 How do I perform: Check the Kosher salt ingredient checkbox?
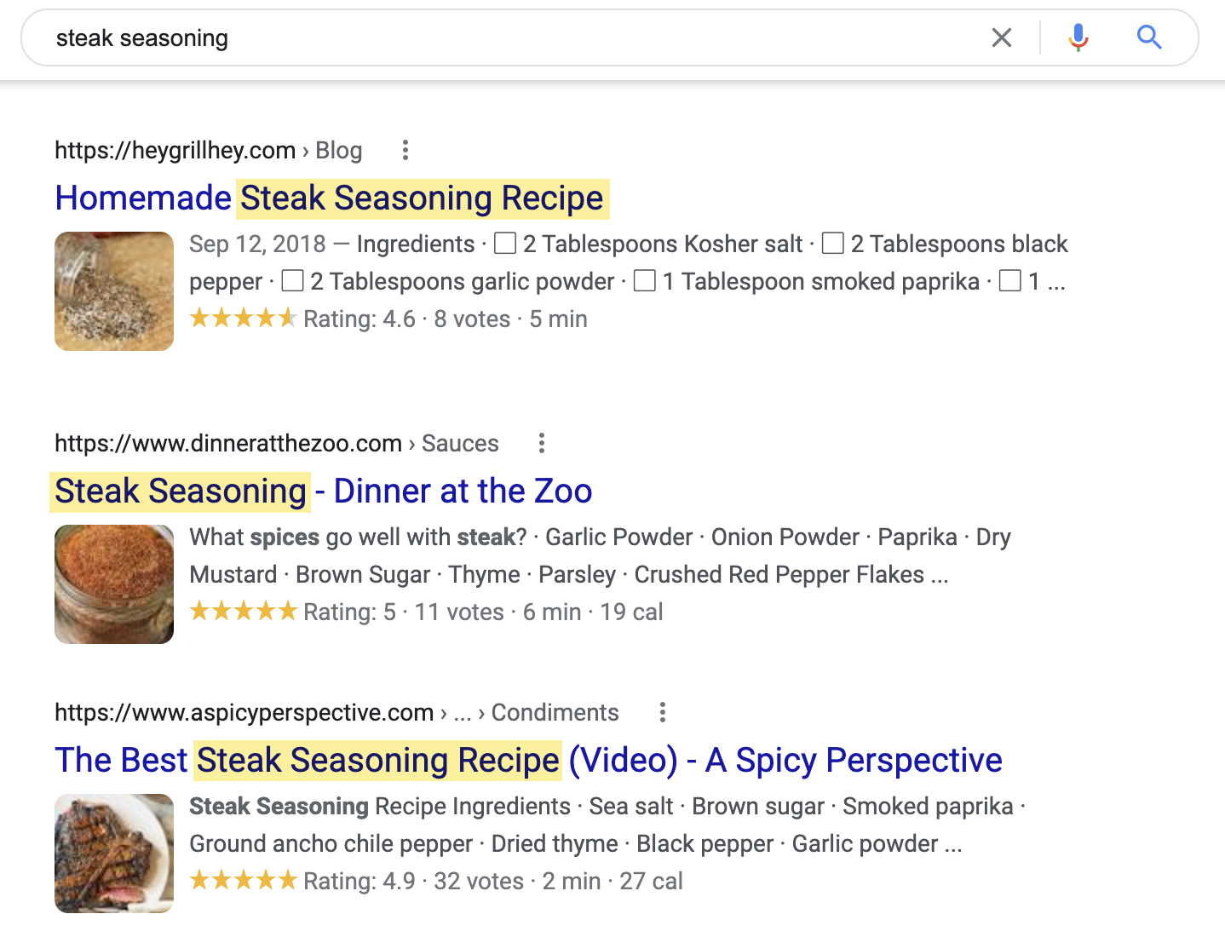[505, 243]
